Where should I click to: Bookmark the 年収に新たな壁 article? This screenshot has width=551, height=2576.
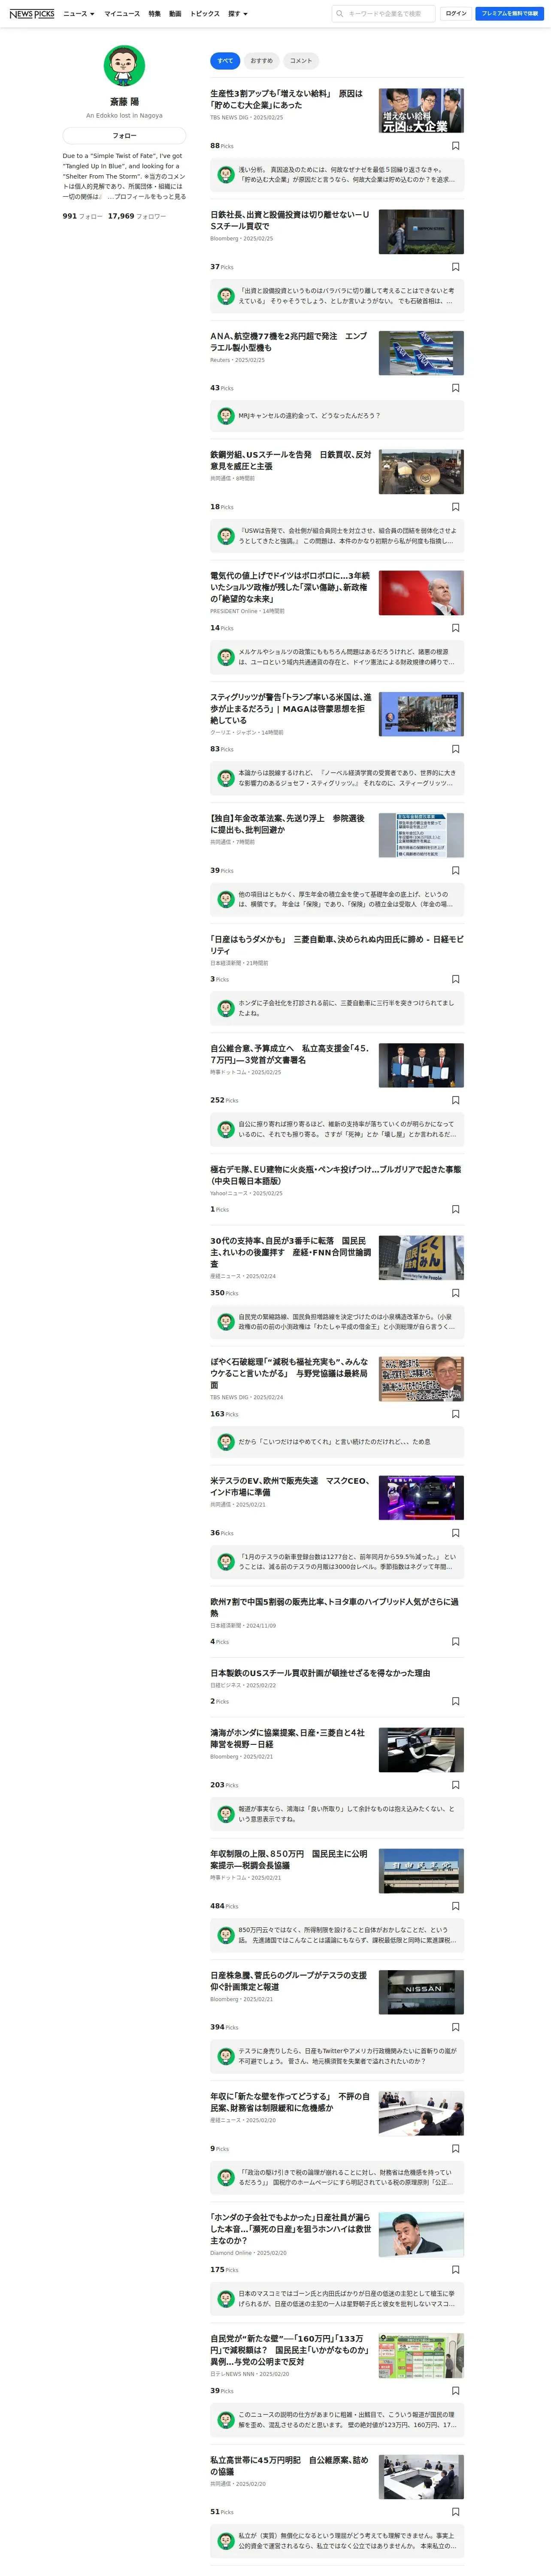click(456, 2148)
